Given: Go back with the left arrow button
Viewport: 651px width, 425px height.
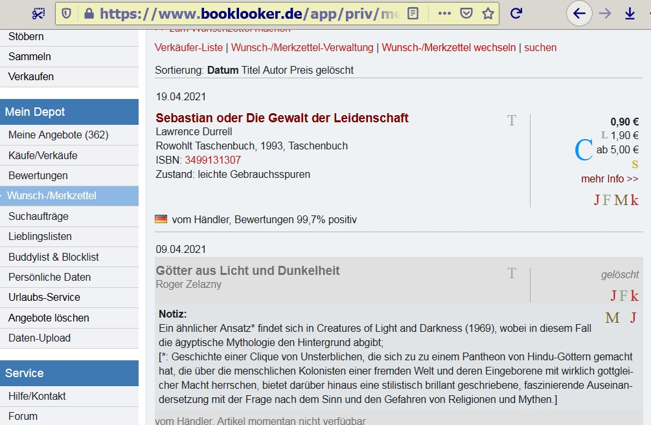Looking at the screenshot, I should [x=579, y=14].
